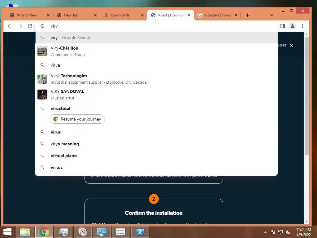This screenshot has width=317, height=238.
Task: Open the control panel taskbar icon
Action: tap(102, 232)
